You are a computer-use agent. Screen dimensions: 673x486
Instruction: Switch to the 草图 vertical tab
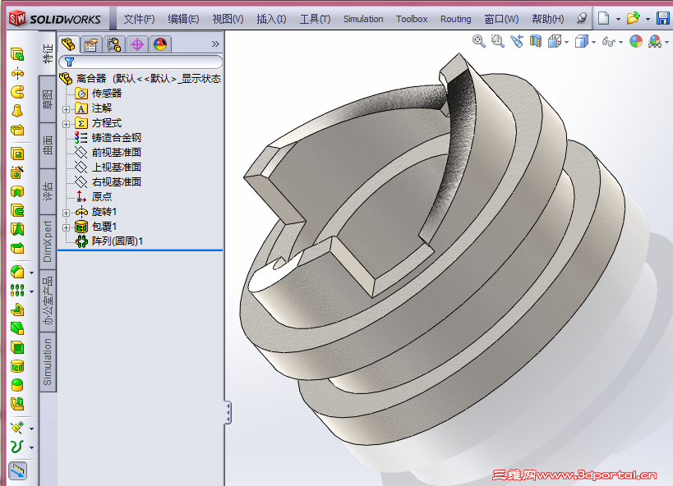[x=48, y=99]
